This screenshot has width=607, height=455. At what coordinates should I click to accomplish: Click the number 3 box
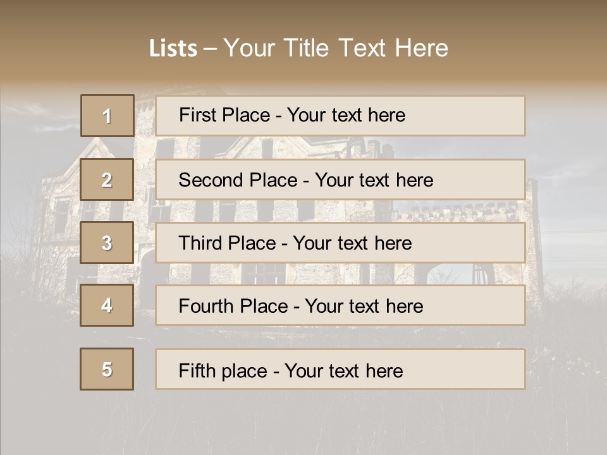tap(107, 243)
